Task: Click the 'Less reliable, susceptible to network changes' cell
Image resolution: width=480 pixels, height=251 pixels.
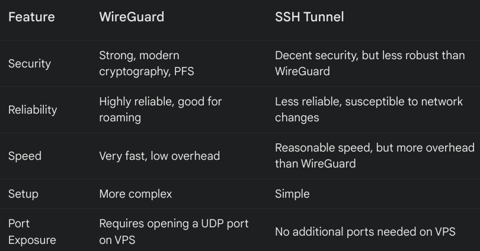Action: [369, 110]
